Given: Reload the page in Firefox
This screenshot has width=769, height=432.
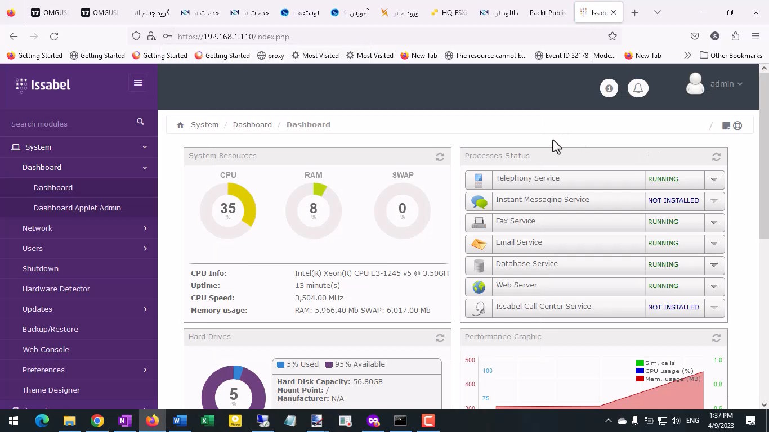Looking at the screenshot, I should coord(54,37).
